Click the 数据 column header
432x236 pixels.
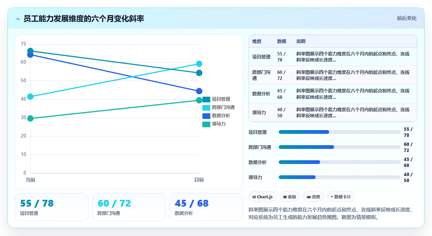coord(282,41)
